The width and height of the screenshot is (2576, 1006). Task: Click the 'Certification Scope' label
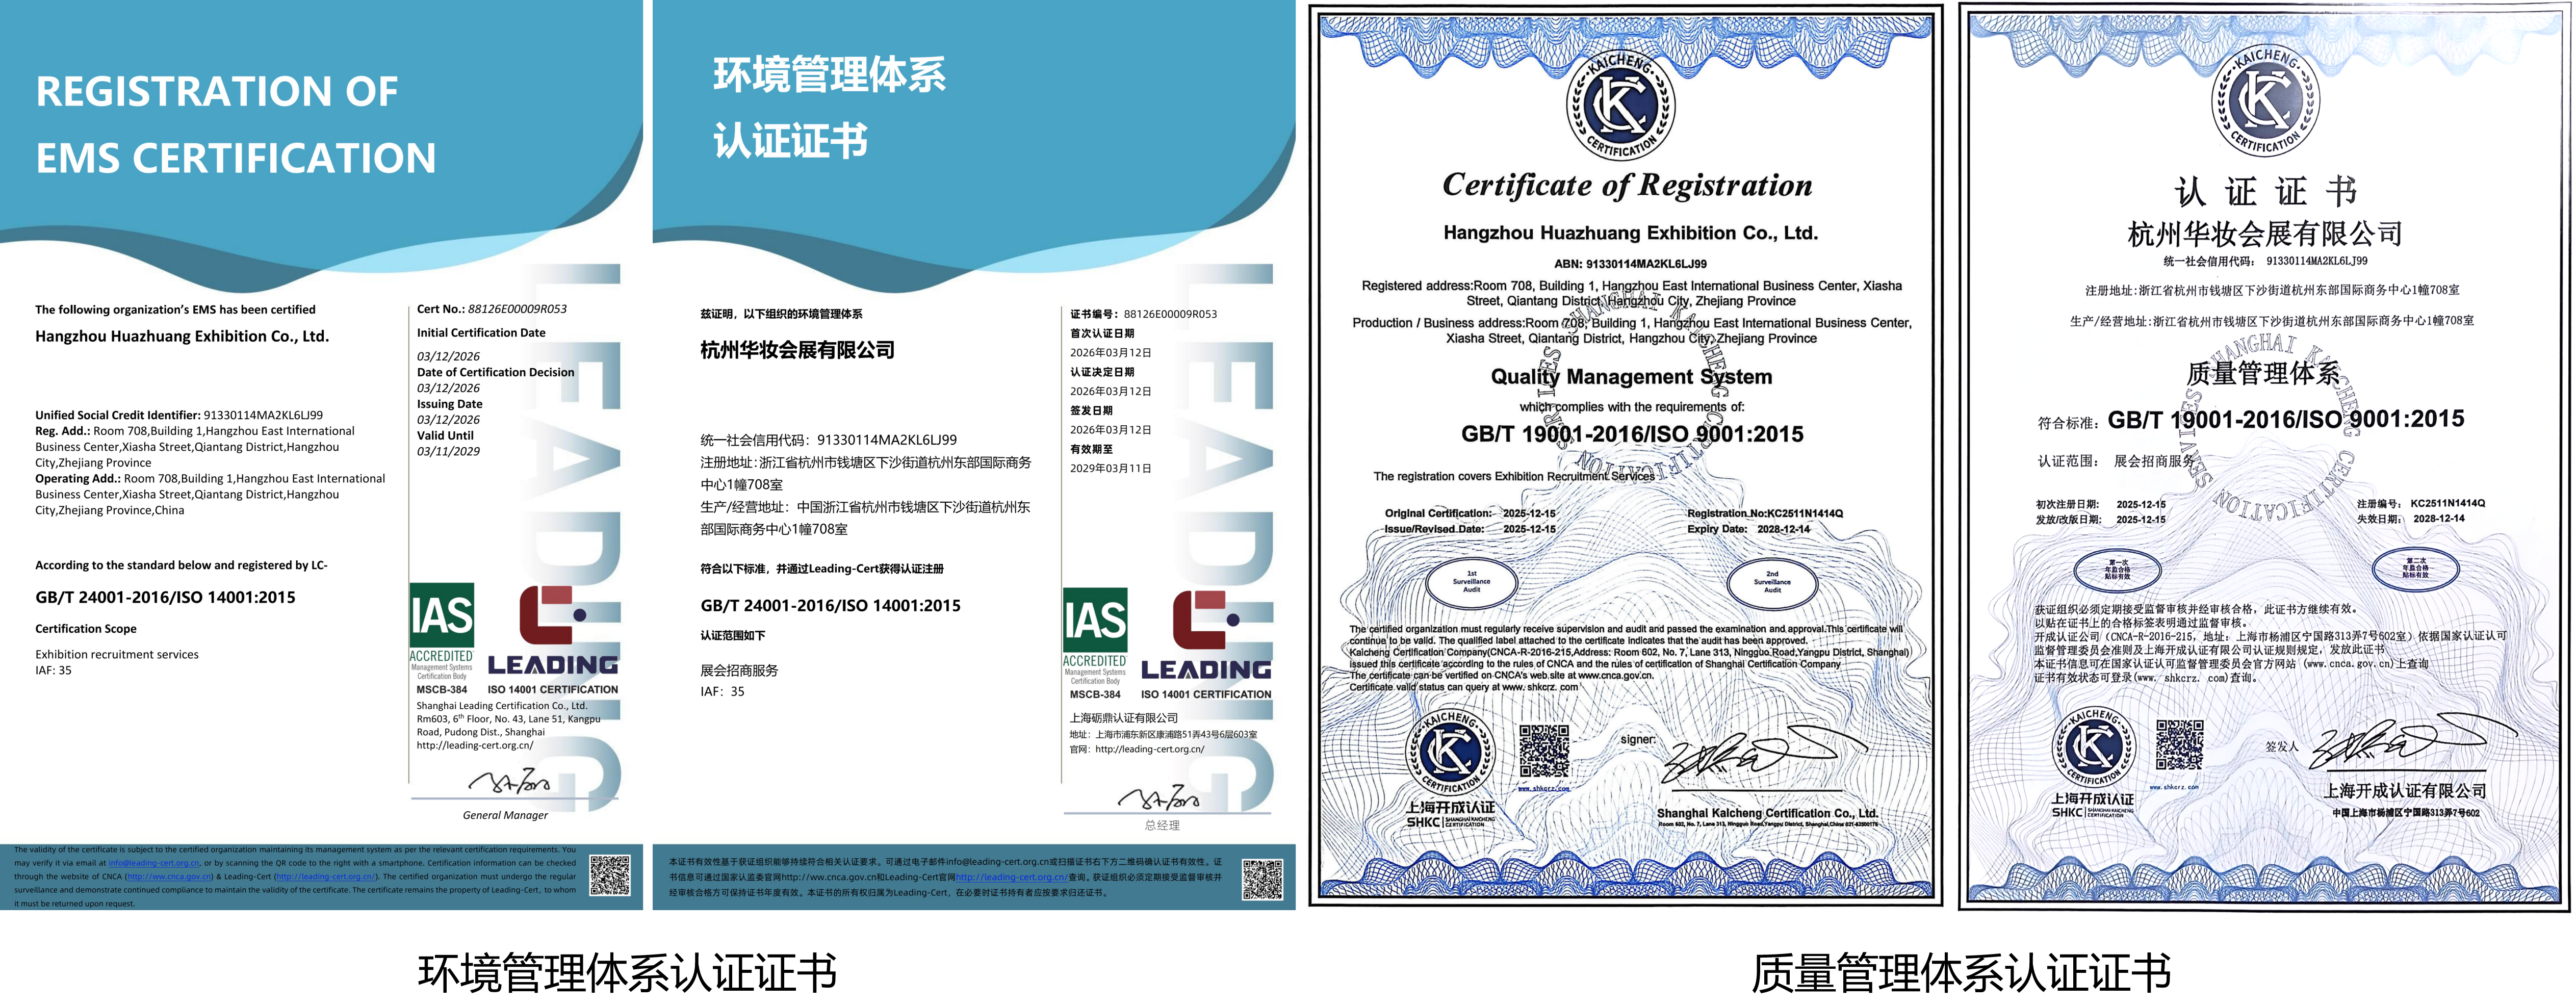point(86,629)
